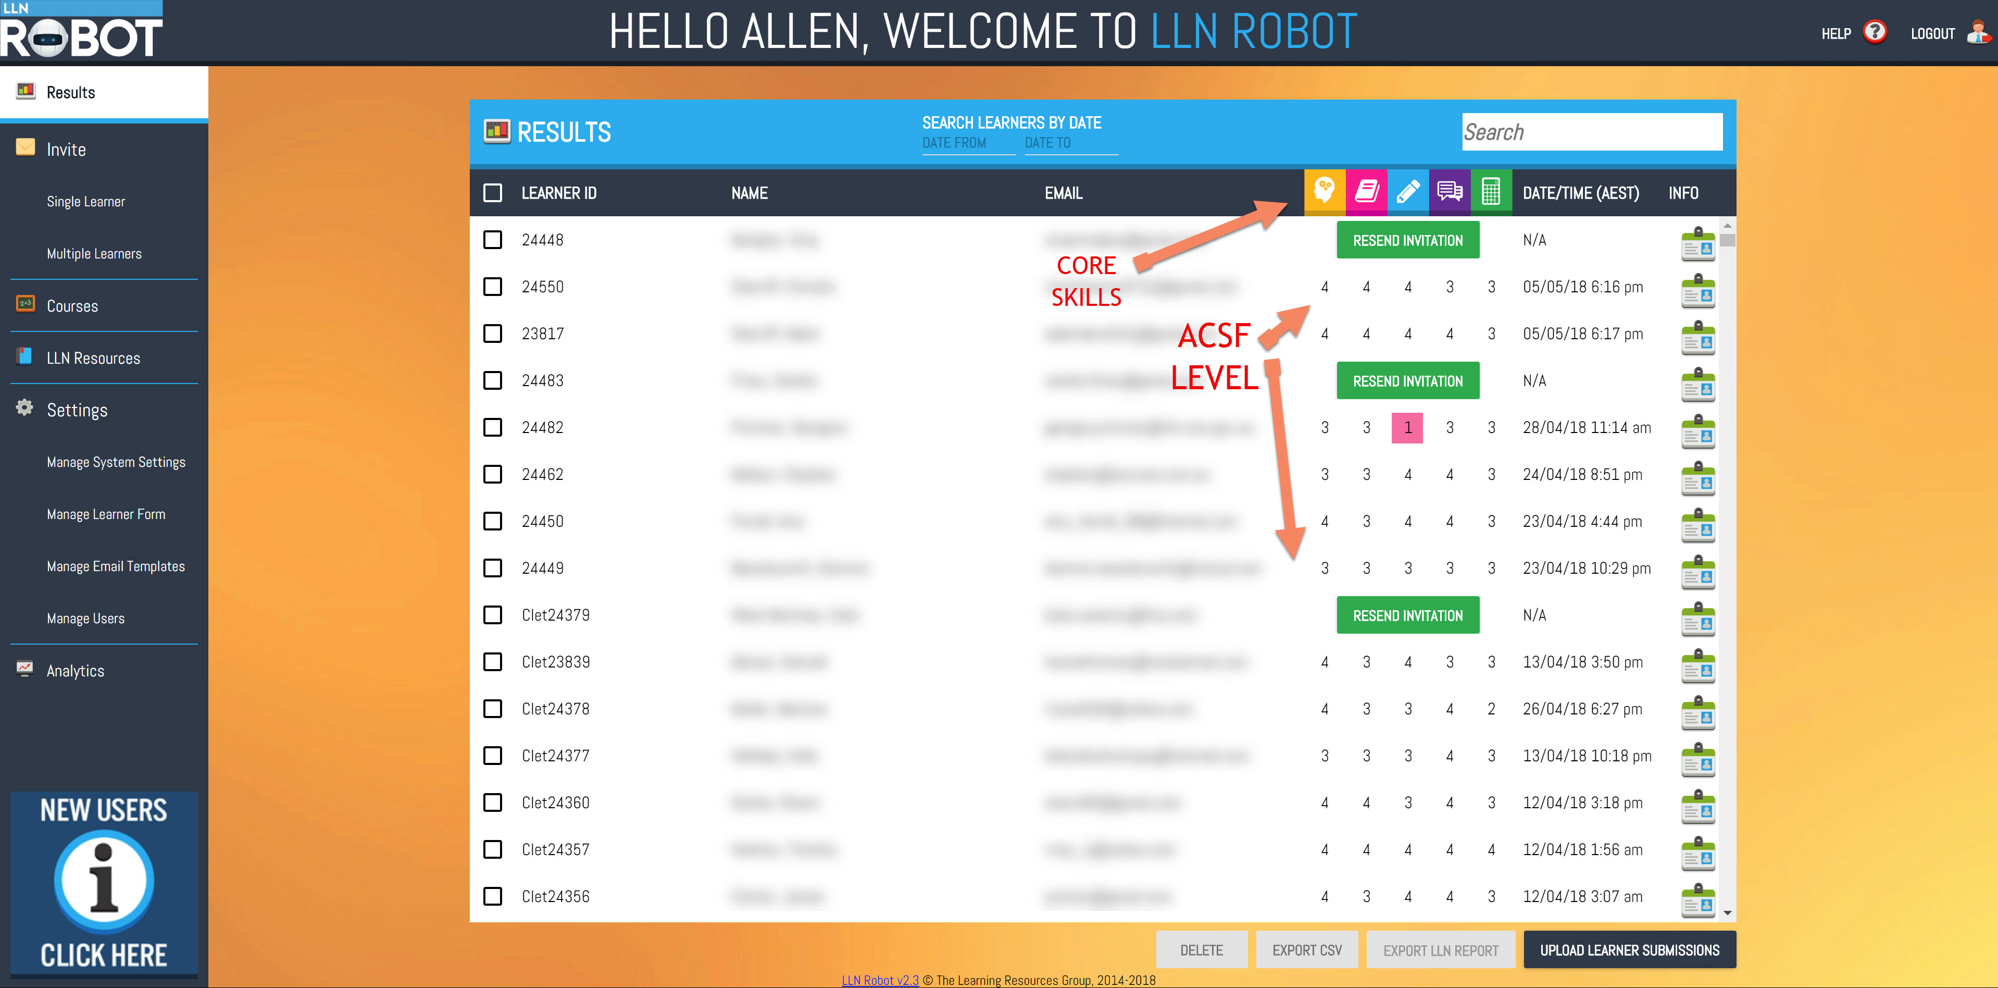Click Upload Learner Submissions button

click(1630, 950)
